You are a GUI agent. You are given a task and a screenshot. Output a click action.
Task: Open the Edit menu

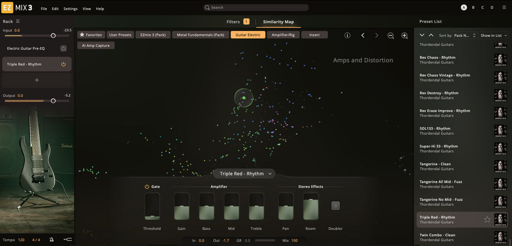(x=55, y=9)
